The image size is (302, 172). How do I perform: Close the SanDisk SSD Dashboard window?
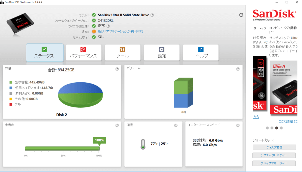(297, 2)
